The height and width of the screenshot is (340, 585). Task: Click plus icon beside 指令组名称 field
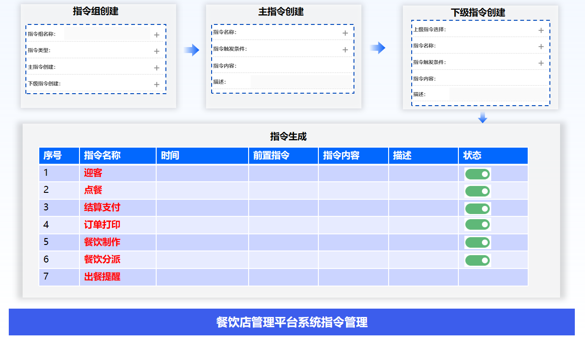point(157,35)
